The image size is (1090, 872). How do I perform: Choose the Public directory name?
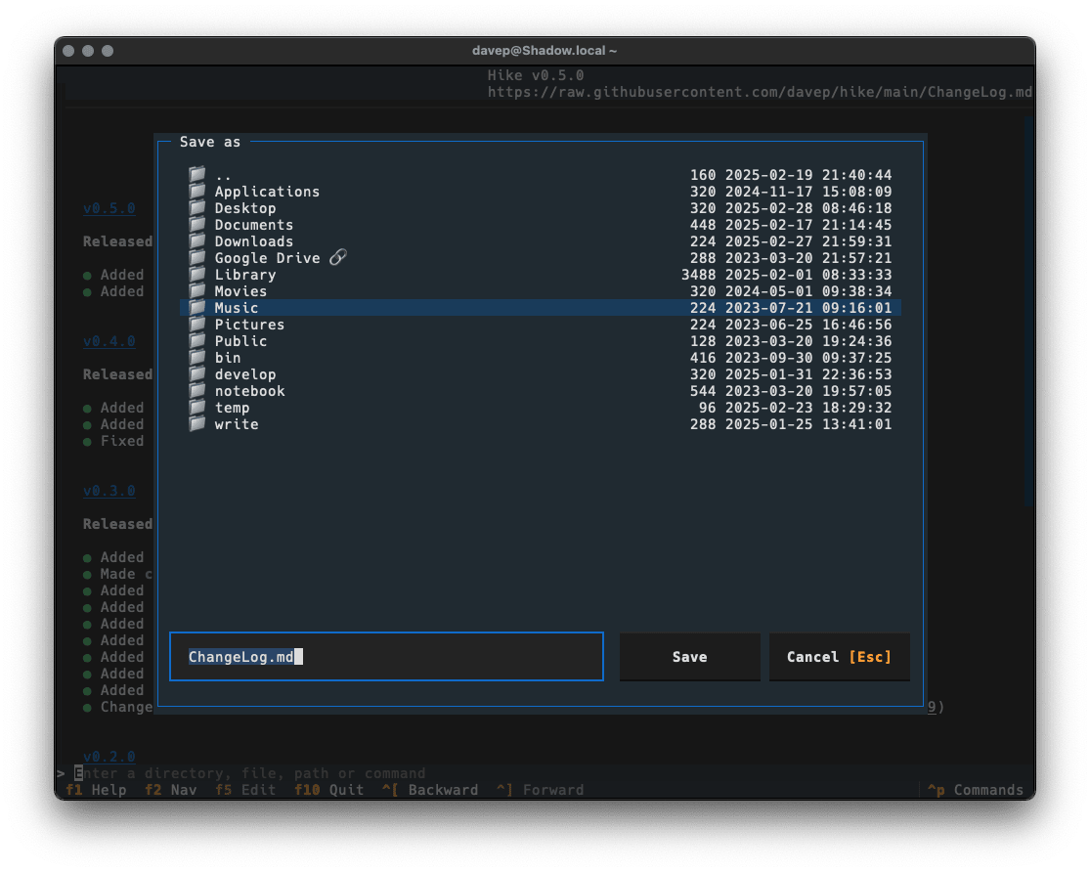(240, 341)
